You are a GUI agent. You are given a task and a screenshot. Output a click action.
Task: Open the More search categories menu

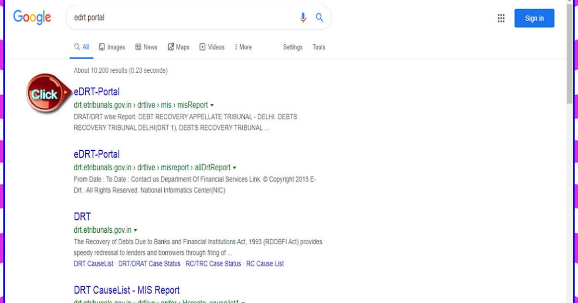coord(243,47)
